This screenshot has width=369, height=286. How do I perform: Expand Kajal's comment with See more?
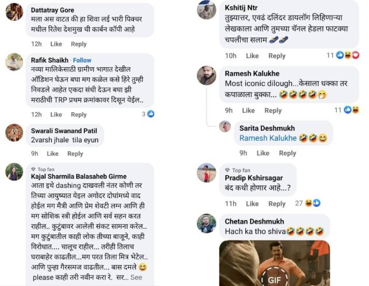click(136, 277)
